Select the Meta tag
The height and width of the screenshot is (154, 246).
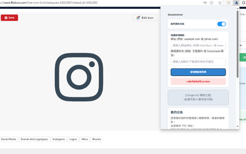[85, 139]
